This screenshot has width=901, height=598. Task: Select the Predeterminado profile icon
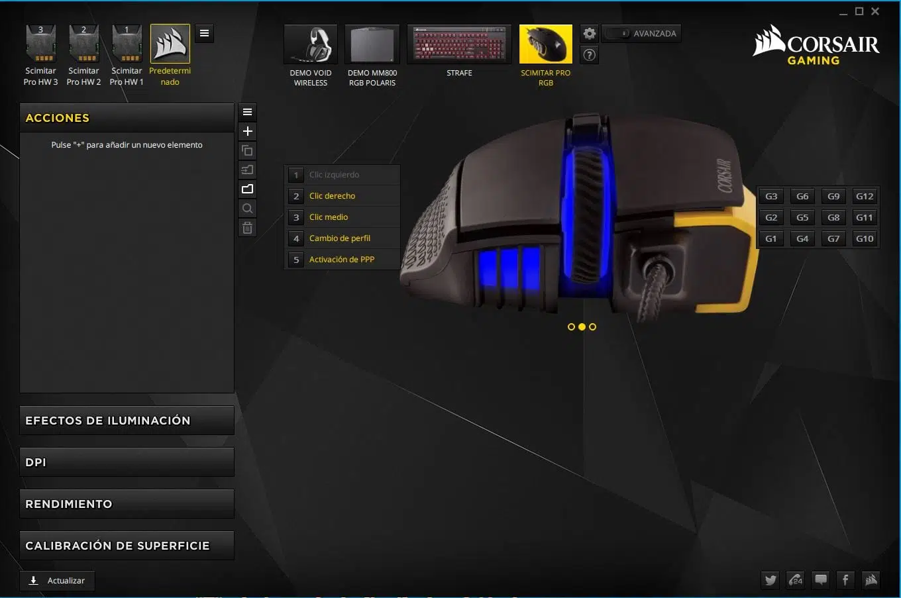pos(170,44)
